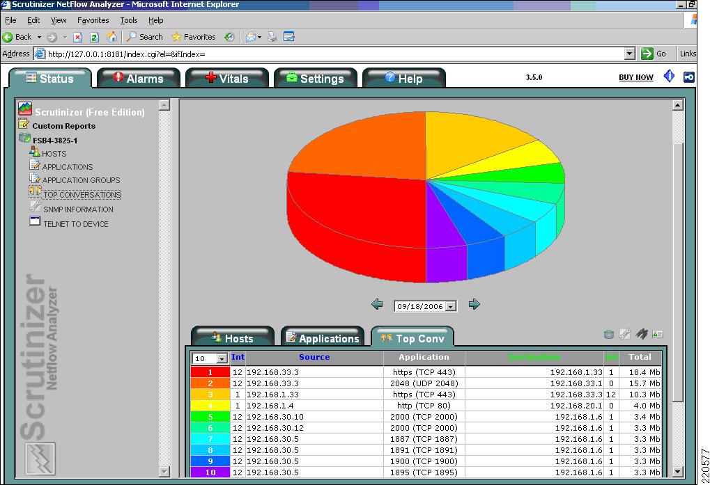Switch to the Alarms tab
Viewport: 710px width, 485px height.
[x=139, y=78]
